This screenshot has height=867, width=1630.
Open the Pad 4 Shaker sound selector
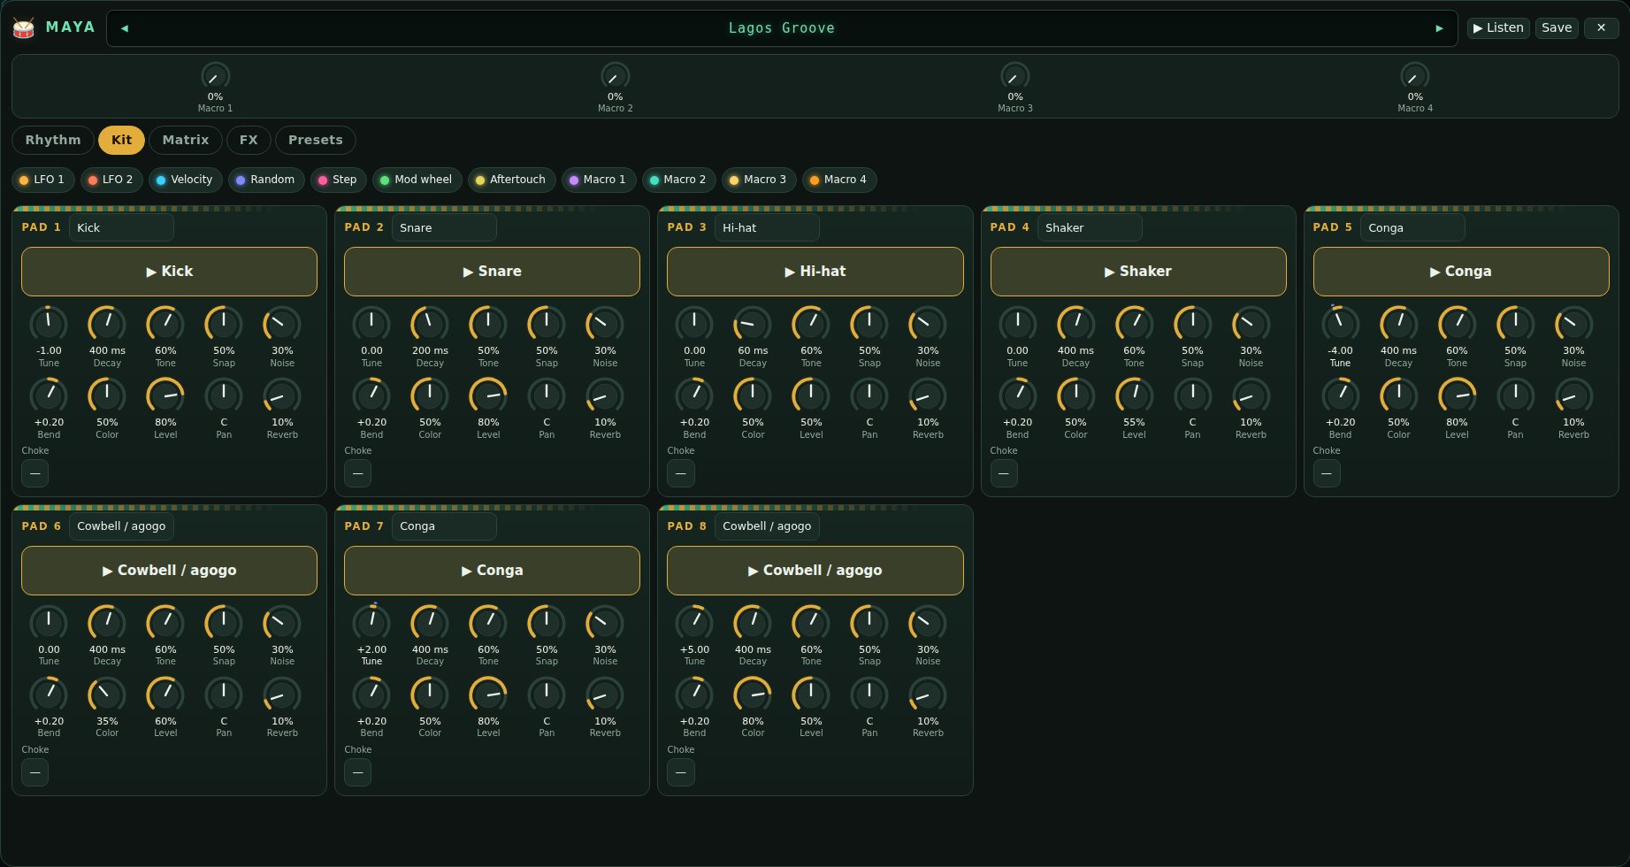point(1090,227)
